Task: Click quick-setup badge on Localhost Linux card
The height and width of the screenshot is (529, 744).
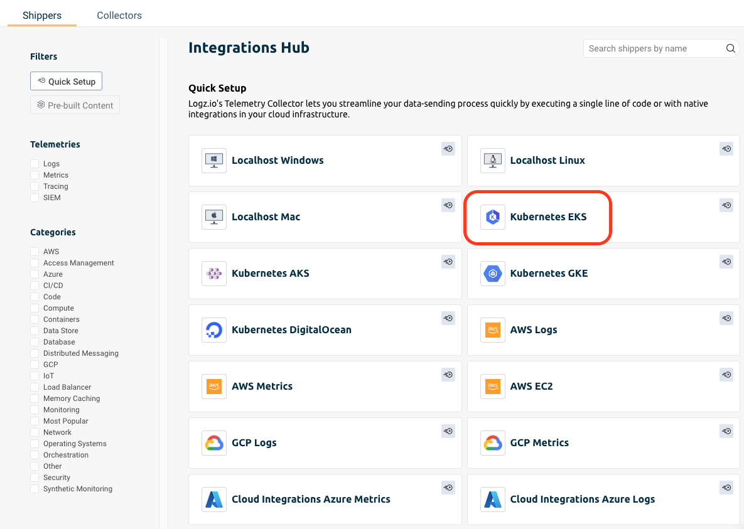Action: point(726,149)
